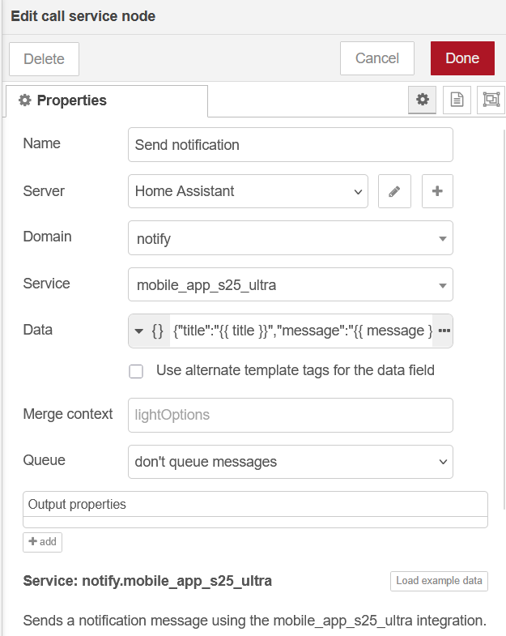
Task: Open the node appearance icon tab
Action: pyautogui.click(x=491, y=100)
